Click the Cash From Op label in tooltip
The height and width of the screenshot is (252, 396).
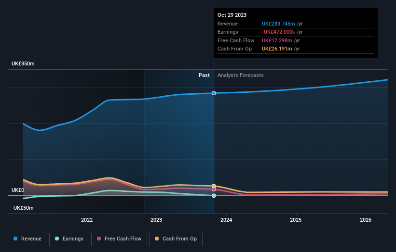coord(234,49)
